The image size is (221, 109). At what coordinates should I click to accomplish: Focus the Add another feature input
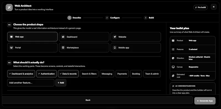tap(31, 83)
